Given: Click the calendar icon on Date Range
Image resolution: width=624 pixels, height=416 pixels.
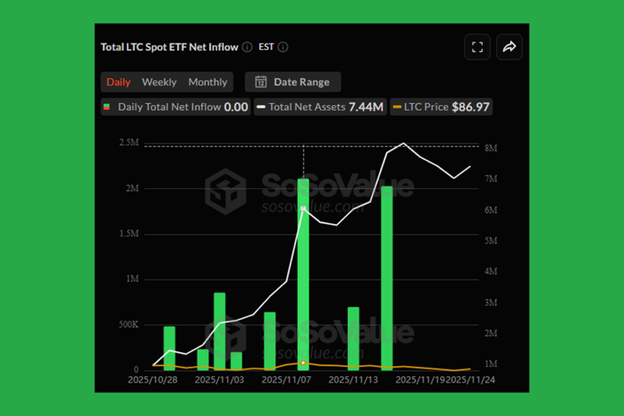Looking at the screenshot, I should point(262,82).
